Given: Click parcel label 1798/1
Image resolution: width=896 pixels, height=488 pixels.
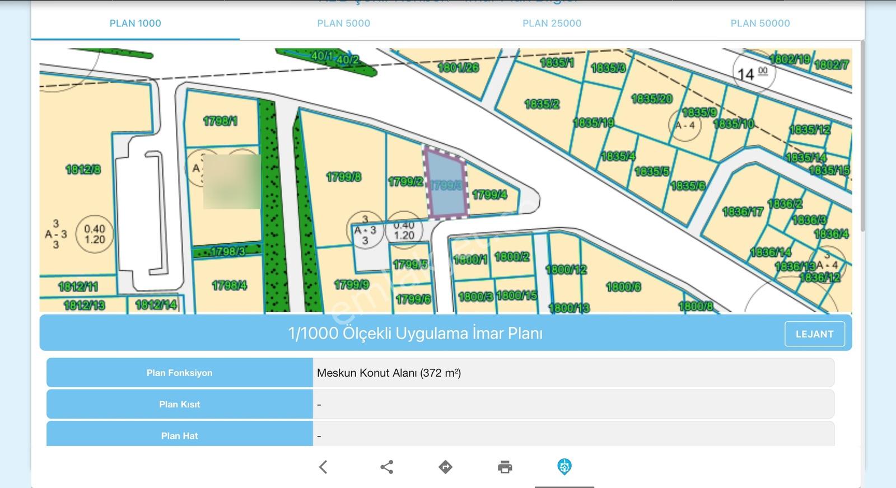Looking at the screenshot, I should [x=220, y=121].
